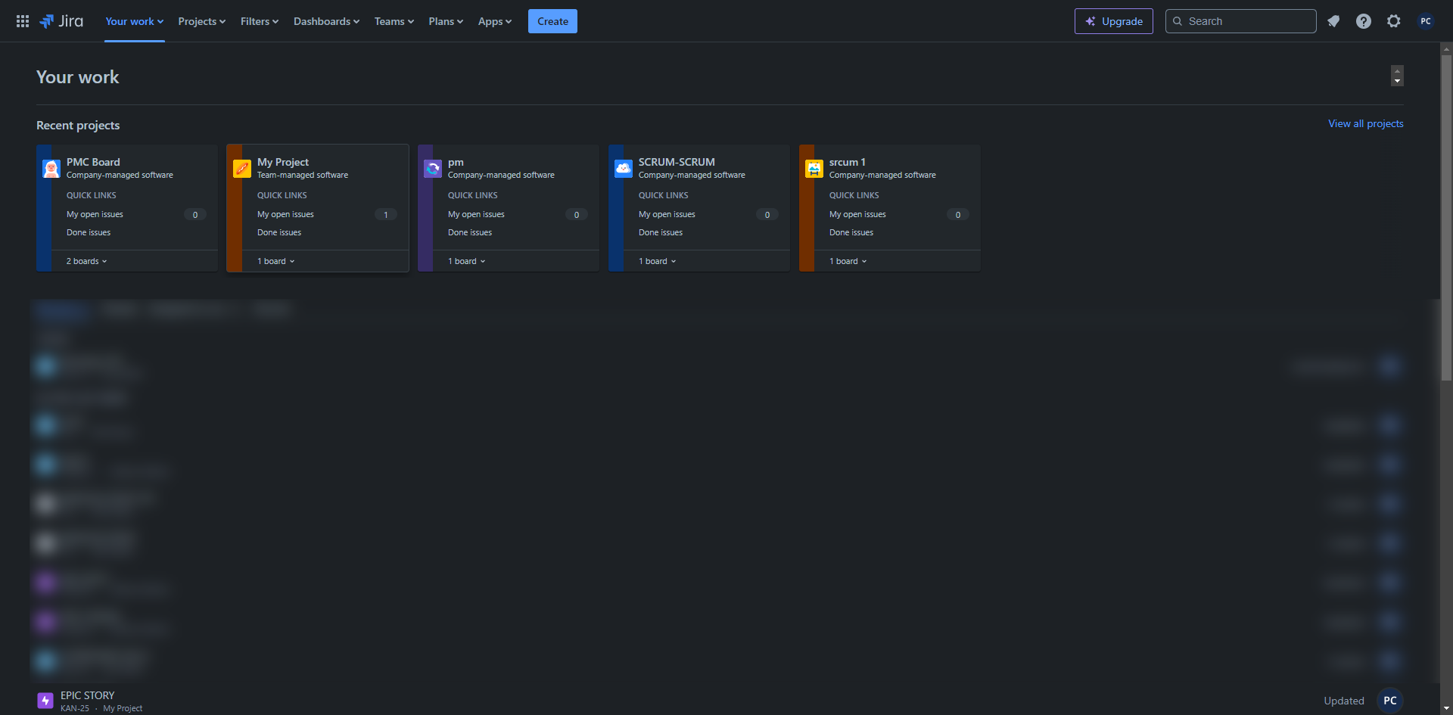The image size is (1453, 715).
Task: Click into the Search field
Action: [1240, 21]
